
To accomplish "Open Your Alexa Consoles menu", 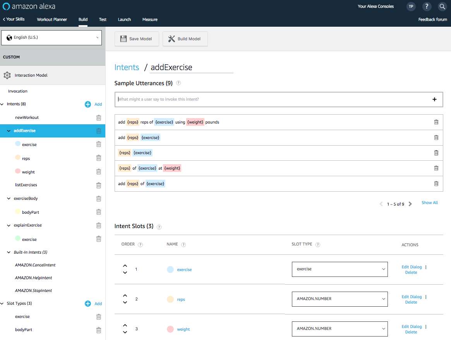I will click(x=376, y=6).
